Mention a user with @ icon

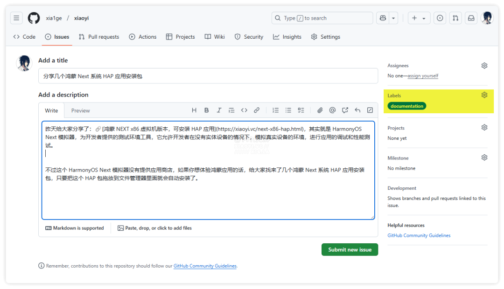click(x=332, y=110)
